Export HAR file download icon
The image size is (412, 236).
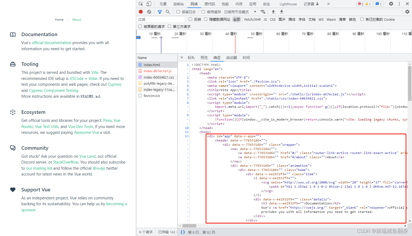pyautogui.click(x=282, y=12)
